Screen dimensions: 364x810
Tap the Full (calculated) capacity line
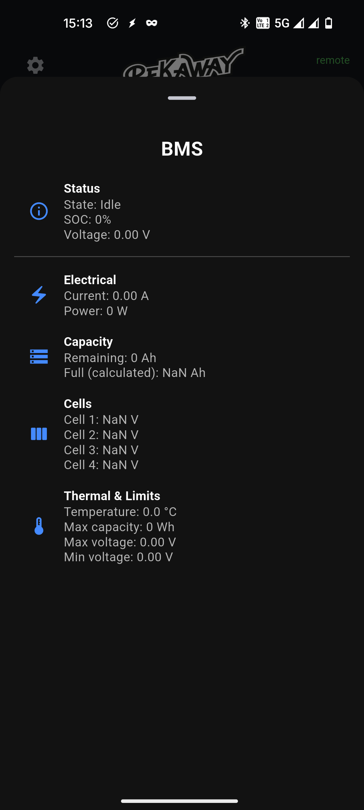click(x=135, y=373)
